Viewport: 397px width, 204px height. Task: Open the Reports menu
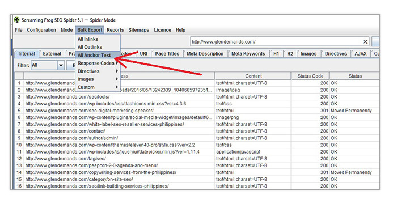[115, 30]
